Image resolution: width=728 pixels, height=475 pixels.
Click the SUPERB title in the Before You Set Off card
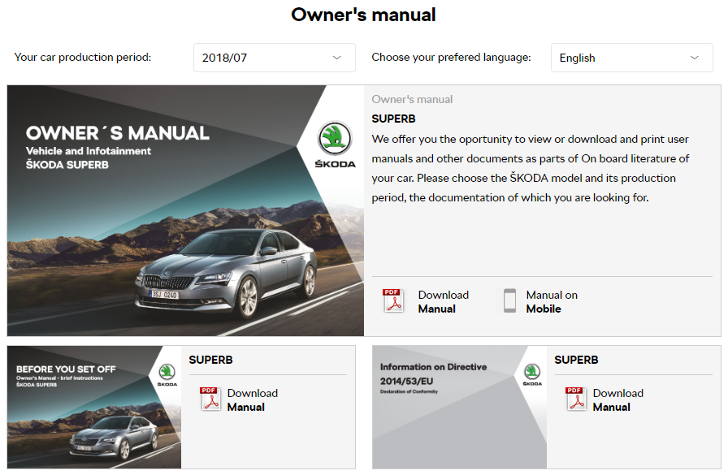[x=210, y=360]
